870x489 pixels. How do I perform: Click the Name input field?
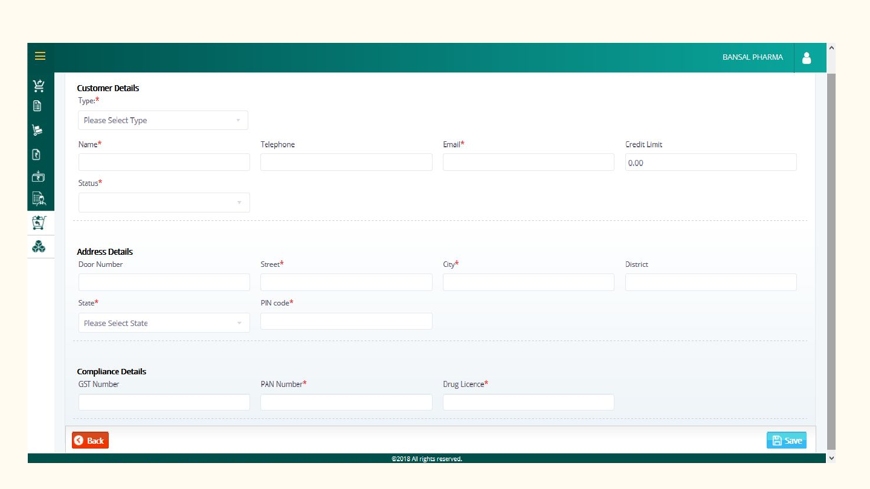[x=164, y=162]
